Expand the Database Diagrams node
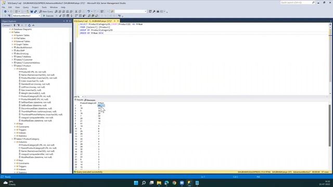 tap(10, 29)
